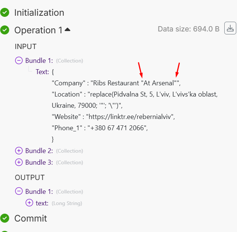Select the input Bundle 1 label
This screenshot has width=237, height=232.
pos(39,60)
